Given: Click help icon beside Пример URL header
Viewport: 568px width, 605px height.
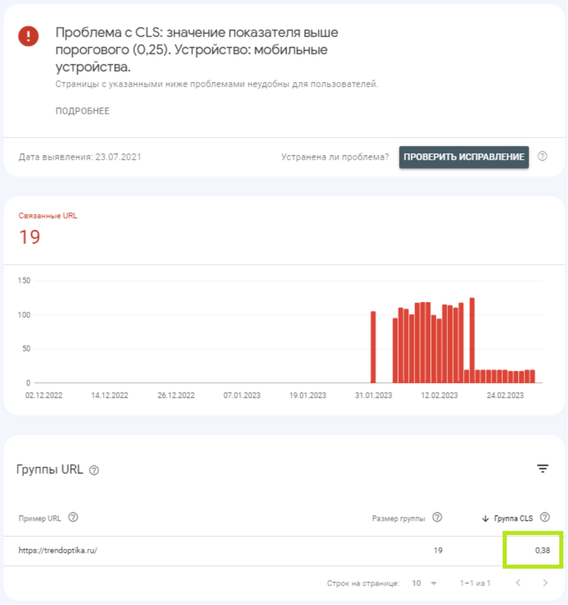Looking at the screenshot, I should coord(73,518).
